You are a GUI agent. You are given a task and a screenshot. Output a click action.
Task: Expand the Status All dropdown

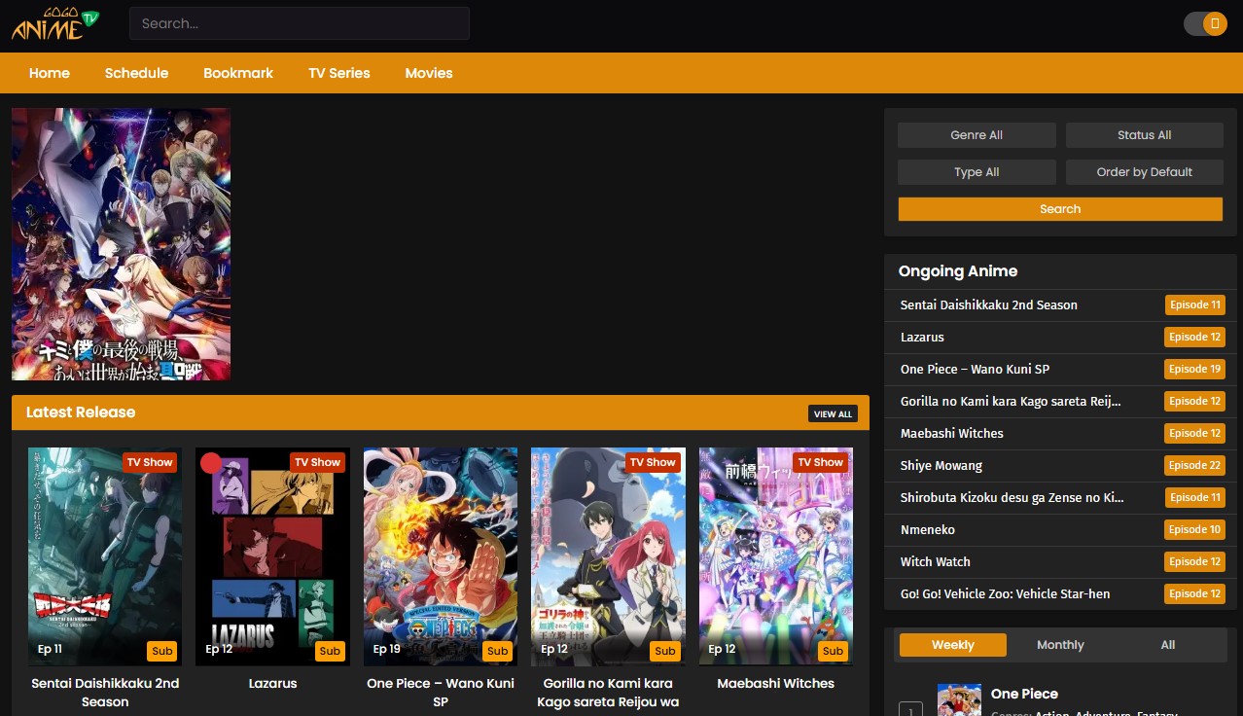pos(1145,135)
